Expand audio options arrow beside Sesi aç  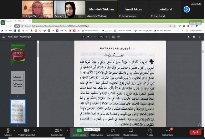pos(14,130)
